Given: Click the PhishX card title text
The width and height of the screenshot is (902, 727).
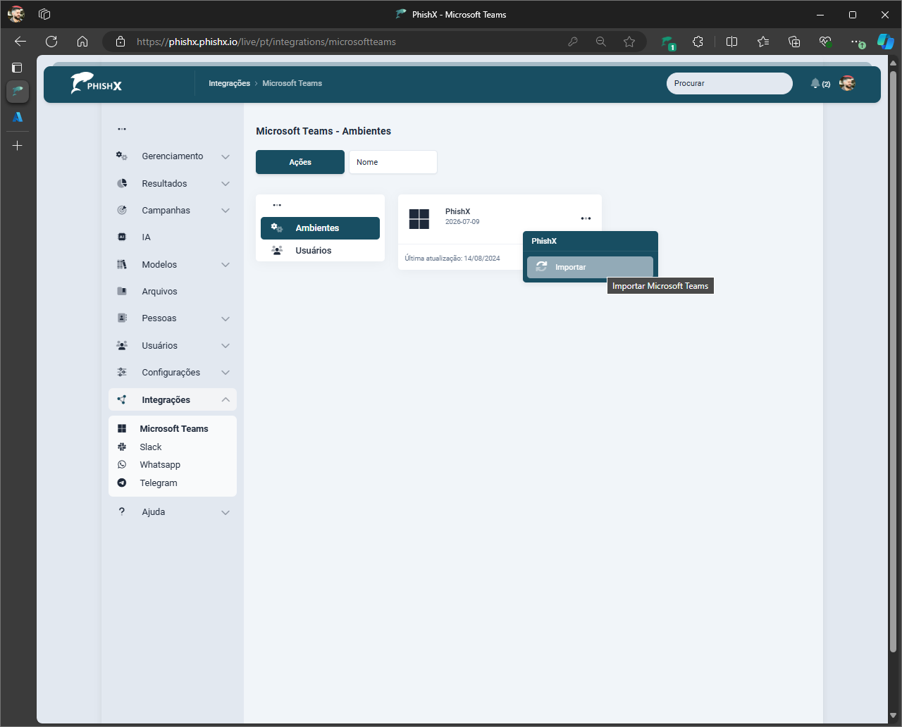Looking at the screenshot, I should (457, 211).
